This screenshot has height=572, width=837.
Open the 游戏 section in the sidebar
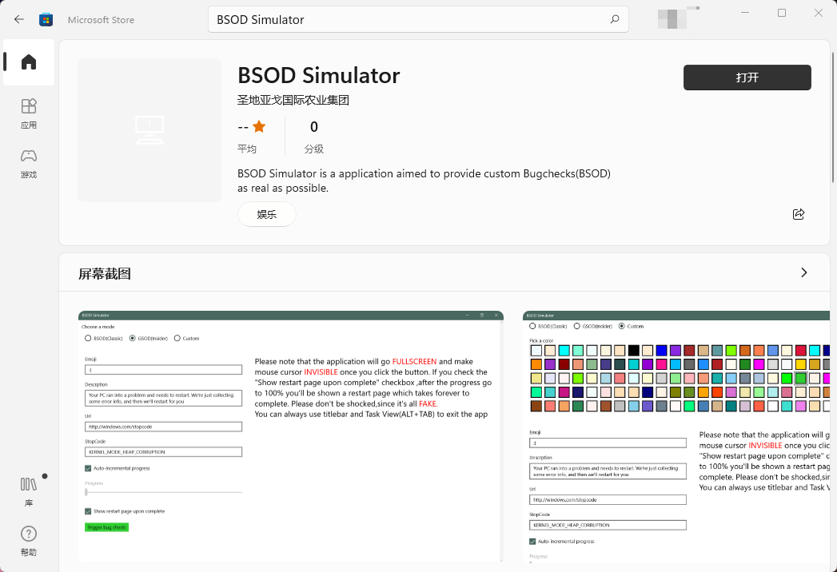click(x=28, y=163)
